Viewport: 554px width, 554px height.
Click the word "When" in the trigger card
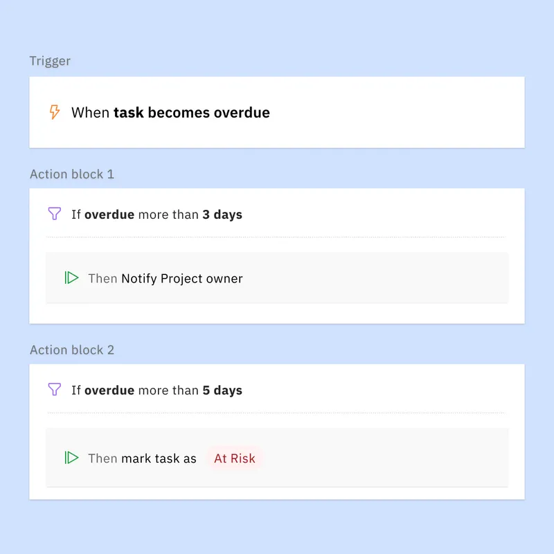coord(91,112)
